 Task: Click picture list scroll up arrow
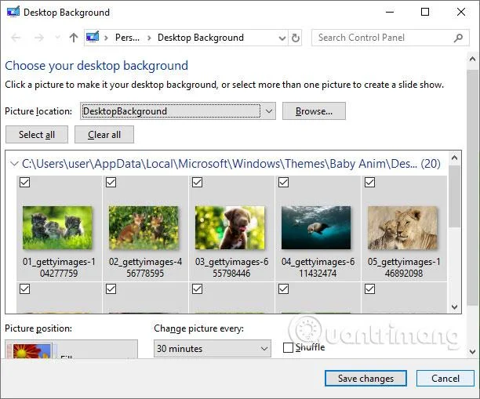[455, 158]
